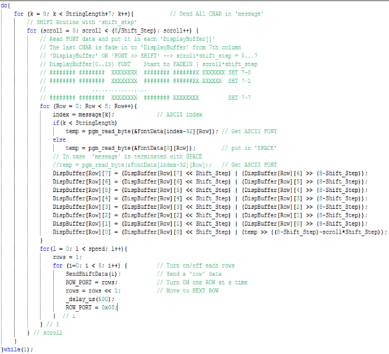Screen dimensions: 389x354
Task: Click 'for (i=0; i < 8; i++) {' line
Action: [x=90, y=265]
